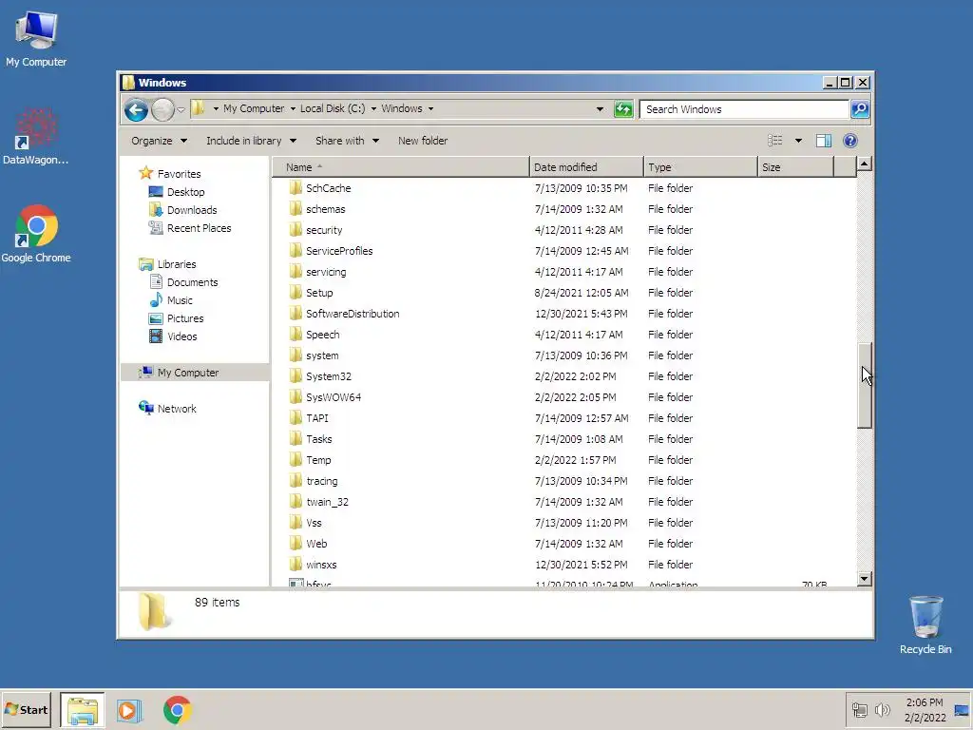Select the Videos library
The height and width of the screenshot is (730, 973).
(x=181, y=336)
